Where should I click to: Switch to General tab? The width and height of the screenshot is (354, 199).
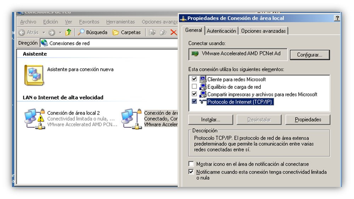click(193, 30)
